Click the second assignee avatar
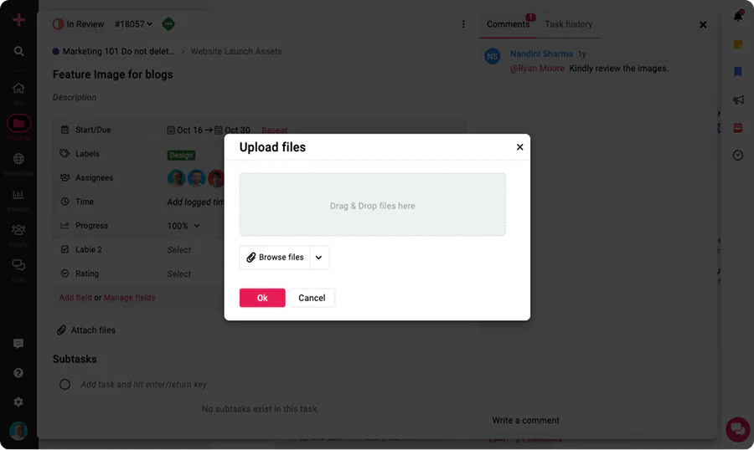This screenshot has width=754, height=450. [197, 178]
